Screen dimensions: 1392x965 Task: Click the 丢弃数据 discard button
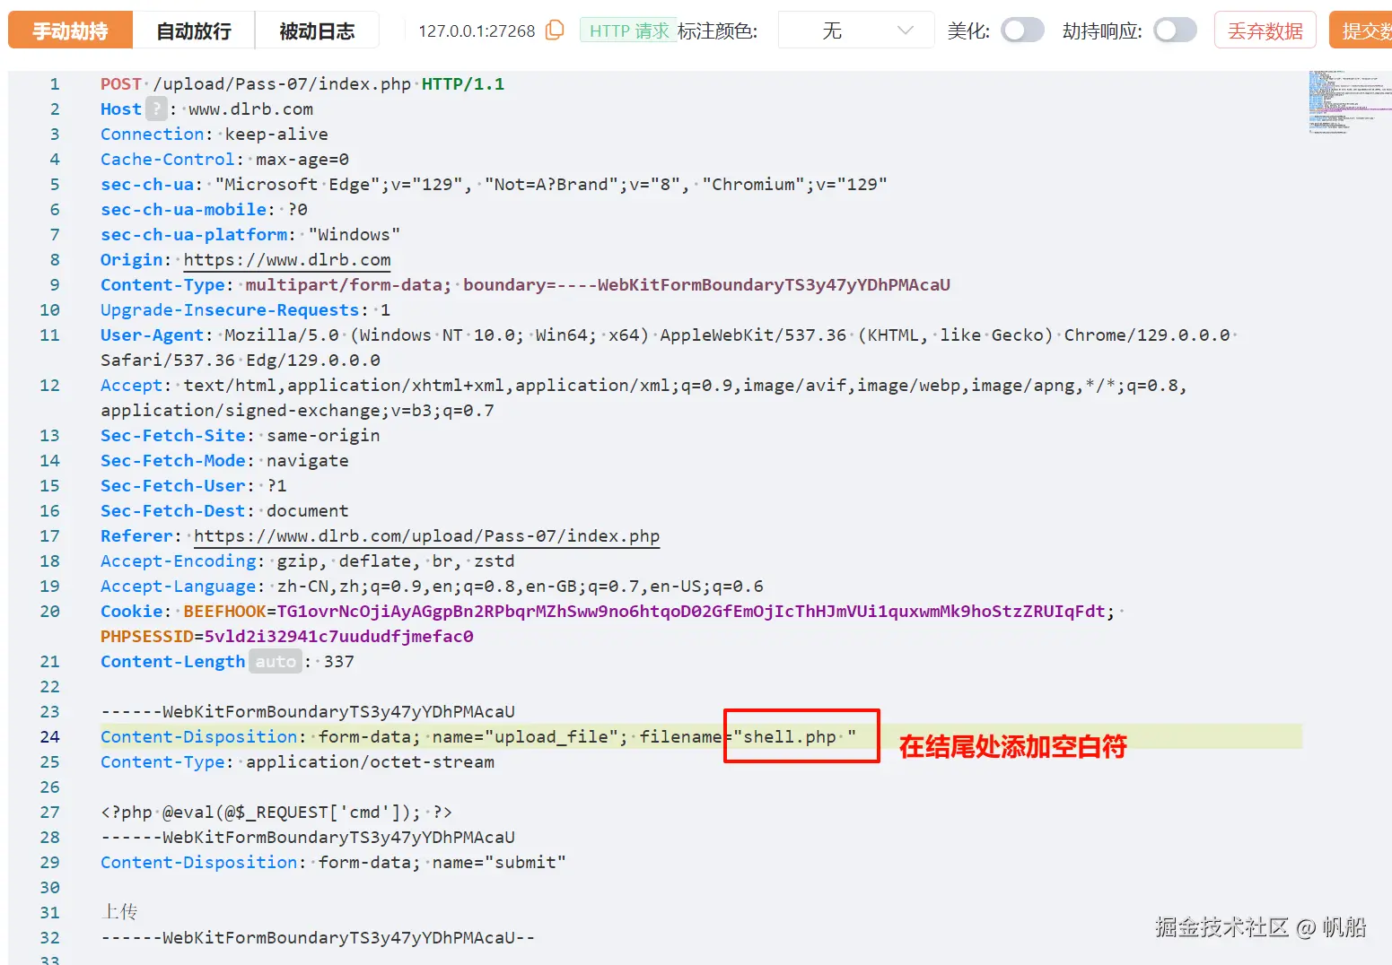tap(1265, 30)
